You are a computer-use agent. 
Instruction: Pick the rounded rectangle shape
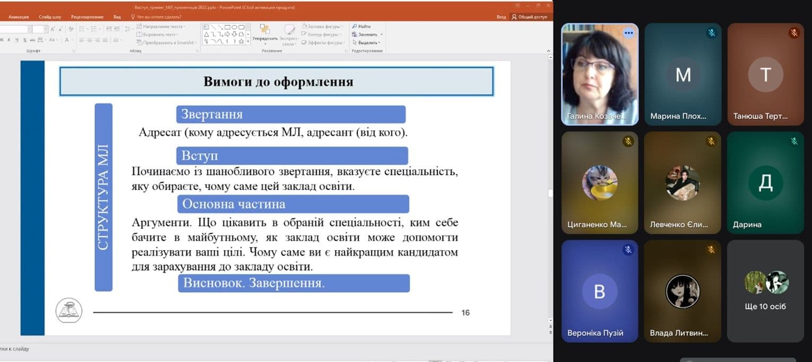[241, 27]
